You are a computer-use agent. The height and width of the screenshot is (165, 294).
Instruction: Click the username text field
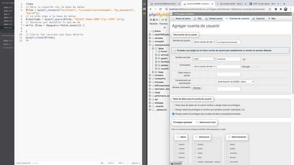point(228,42)
